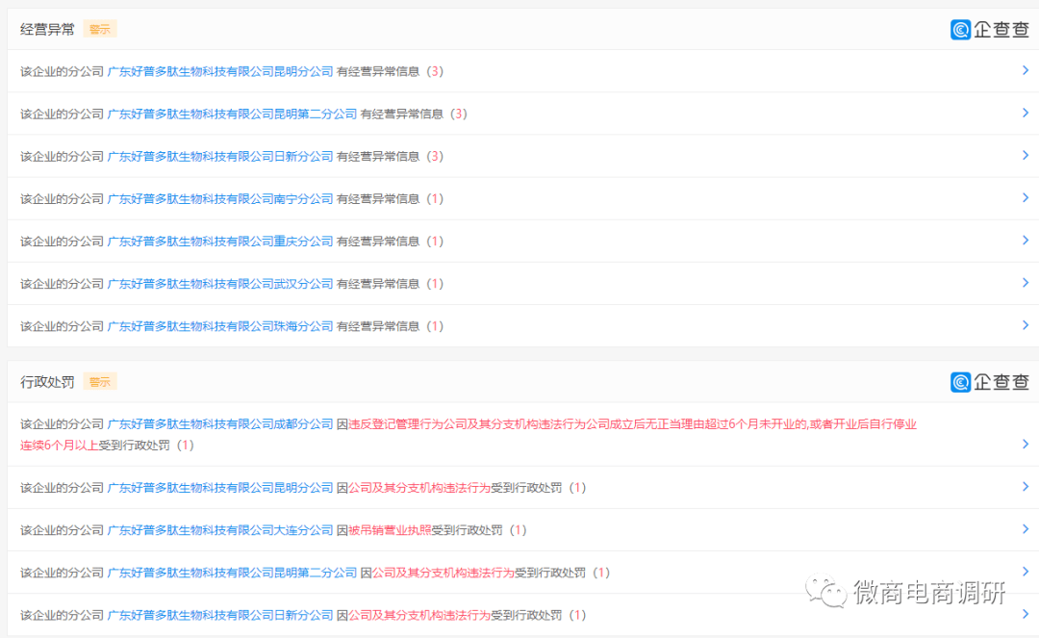Click the 警示 badge beside 经营异常
Viewport: 1039px width, 638px height.
(99, 29)
